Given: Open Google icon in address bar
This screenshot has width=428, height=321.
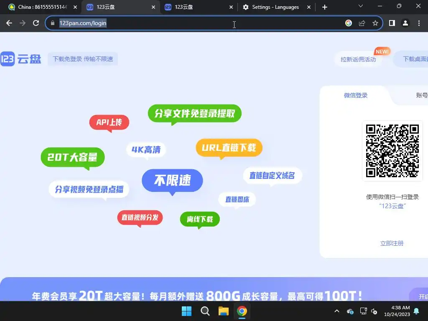Looking at the screenshot, I should (x=348, y=23).
